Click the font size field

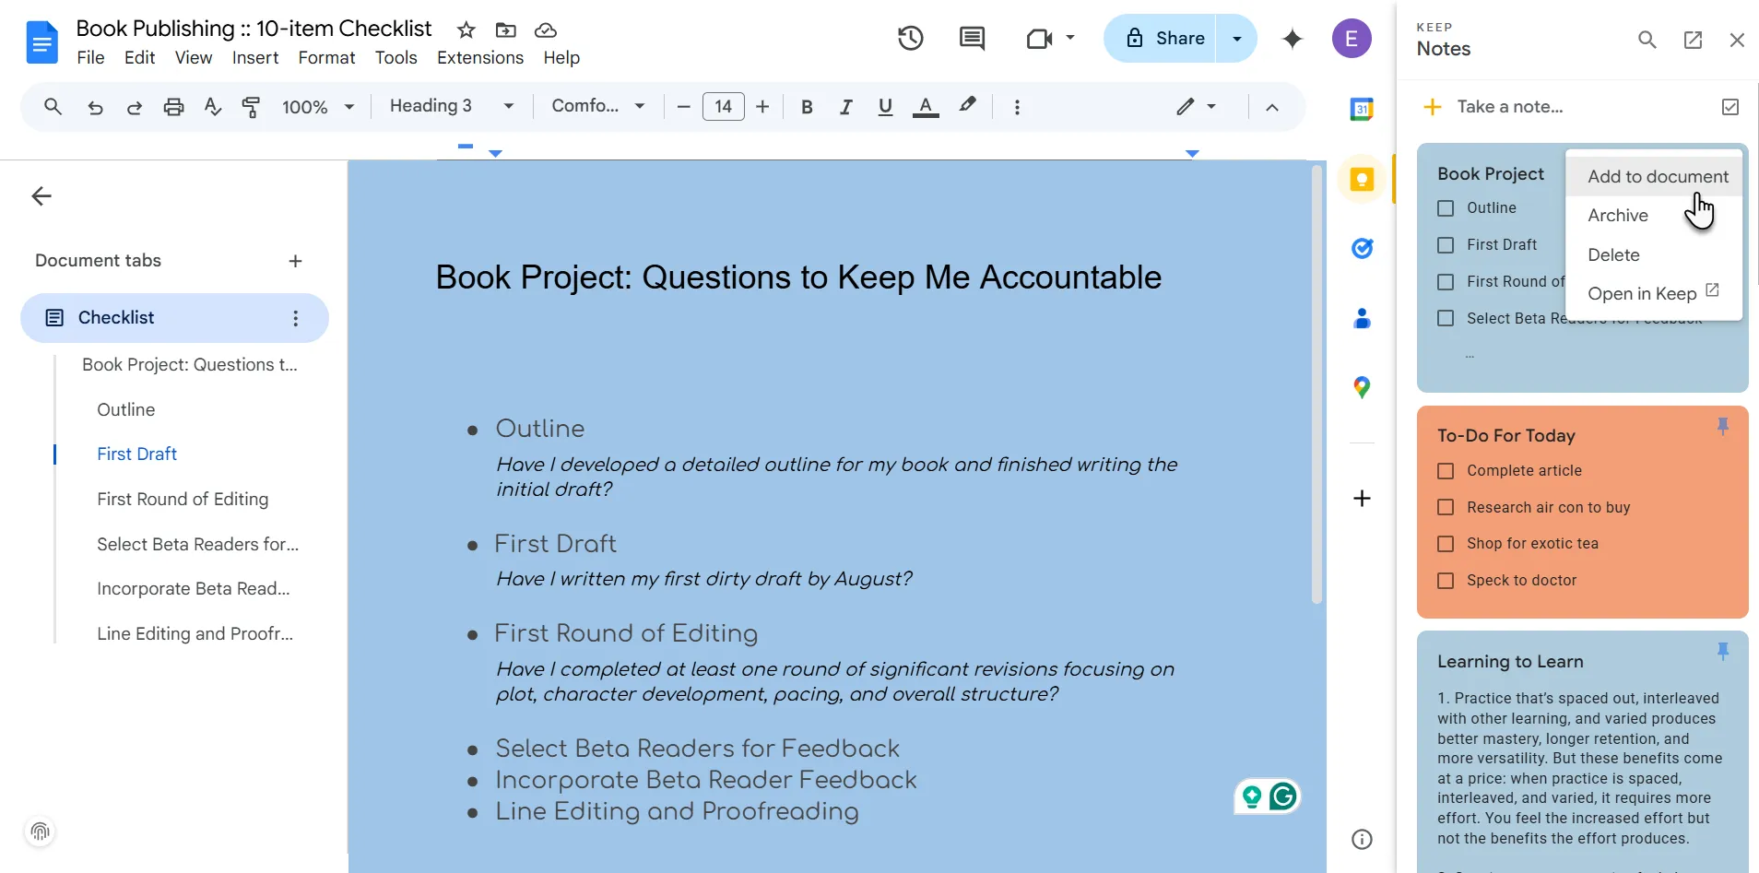pyautogui.click(x=723, y=106)
